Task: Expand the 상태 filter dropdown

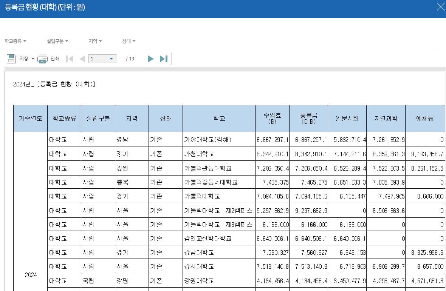Action: coord(128,42)
